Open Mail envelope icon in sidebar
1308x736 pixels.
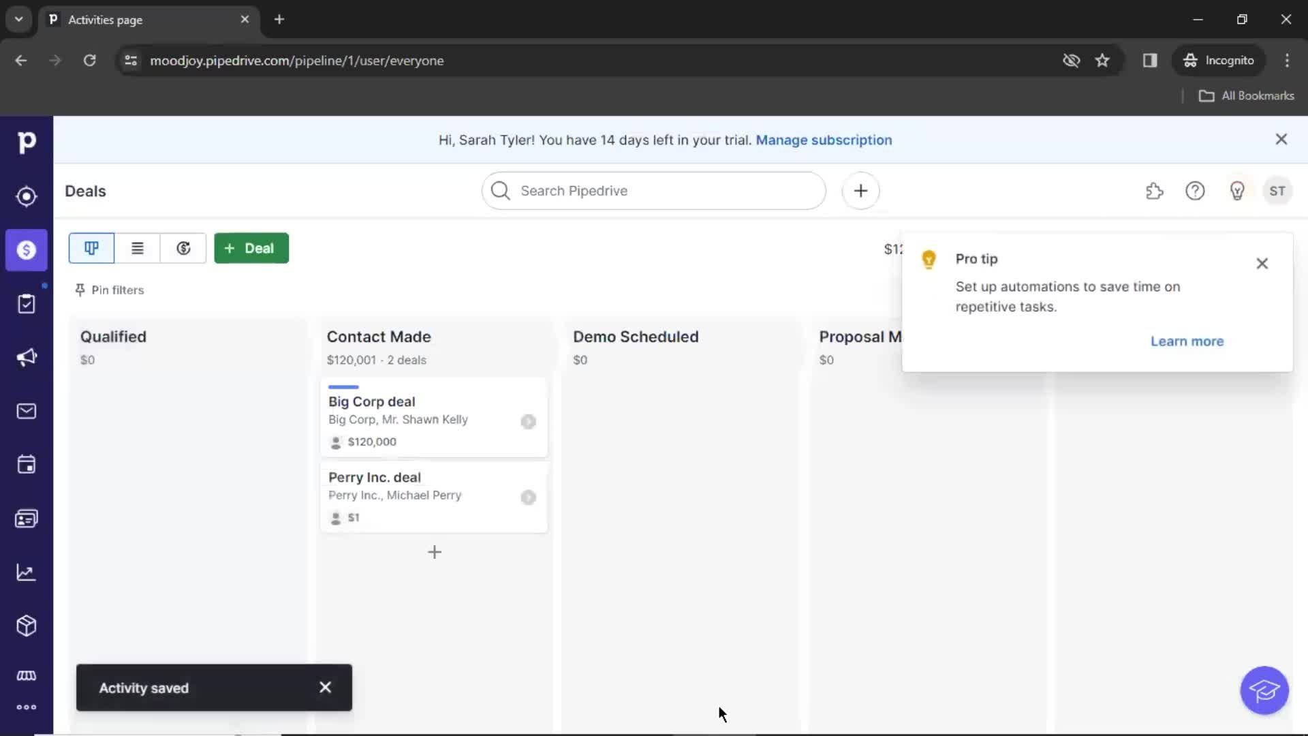[x=27, y=411]
